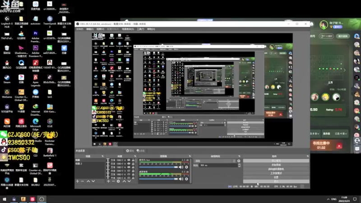
Task: Enable 工作室模式 studio mode button
Action: (276, 173)
